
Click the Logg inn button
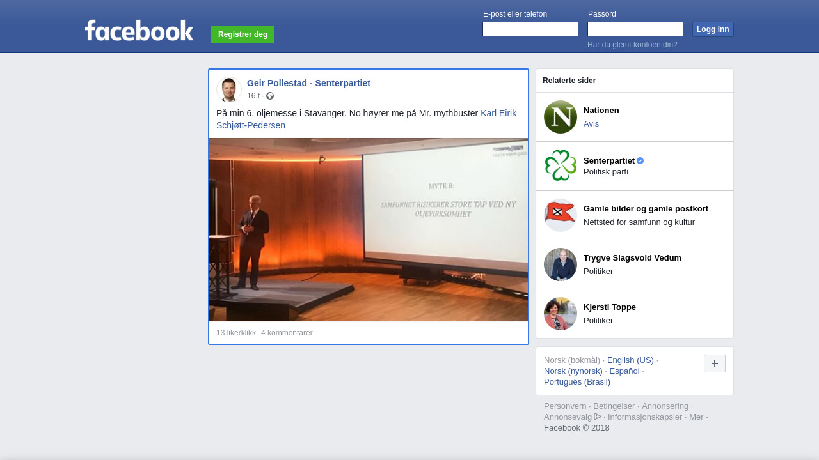pos(713,29)
